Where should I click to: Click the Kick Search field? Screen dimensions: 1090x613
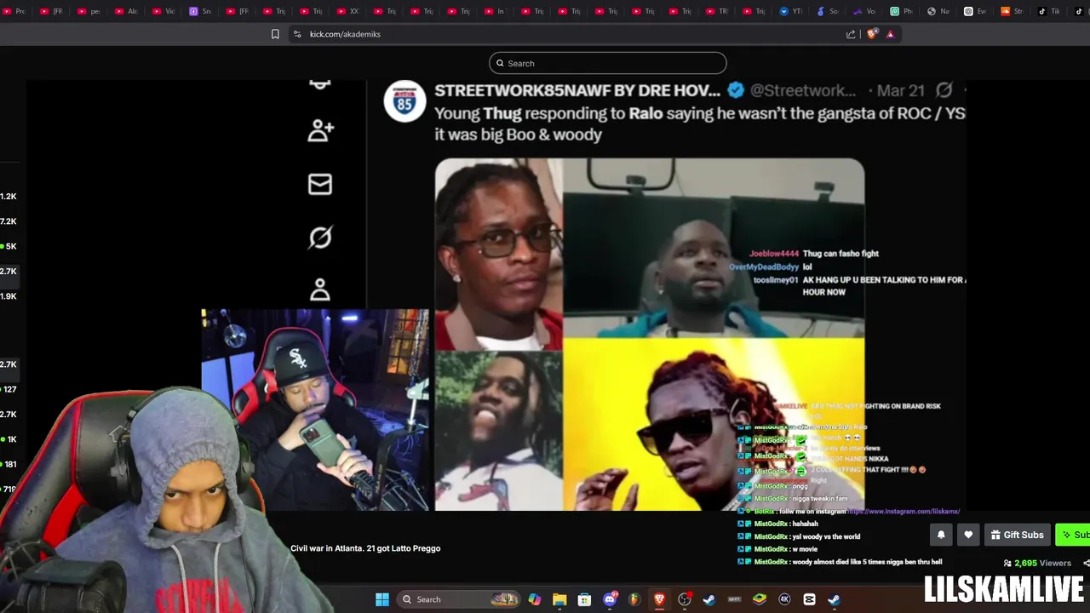pos(607,63)
